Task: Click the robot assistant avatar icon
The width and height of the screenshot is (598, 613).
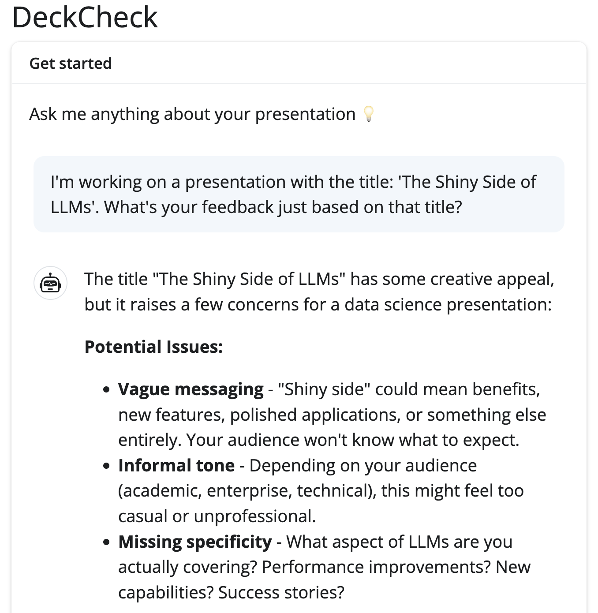Action: tap(51, 283)
